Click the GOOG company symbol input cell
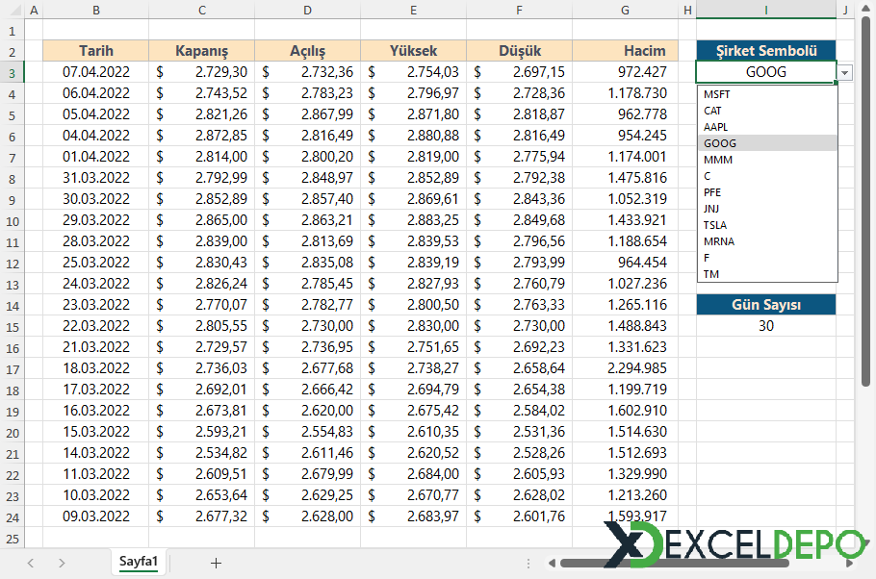 (766, 72)
